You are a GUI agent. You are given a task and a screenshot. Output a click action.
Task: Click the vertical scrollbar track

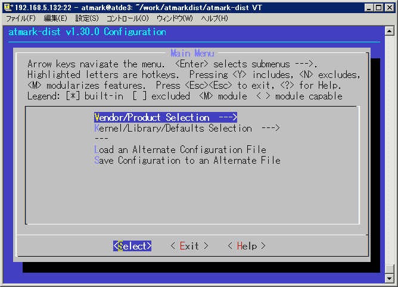(390, 150)
